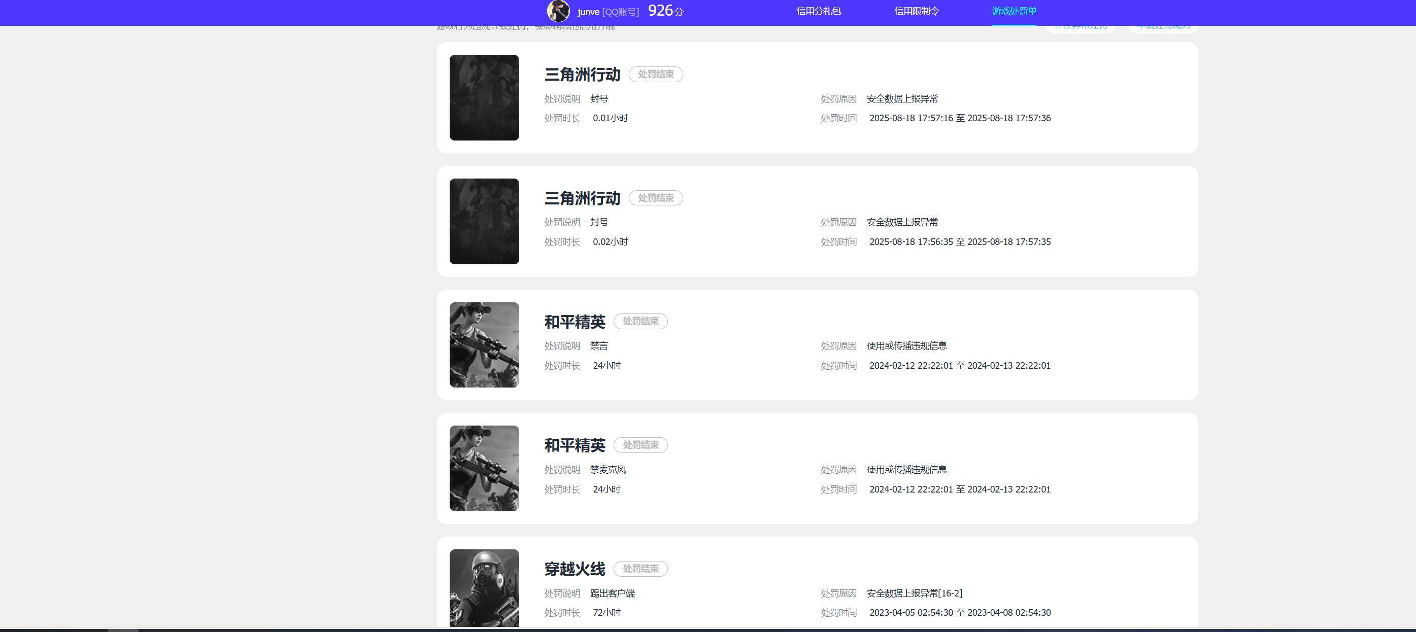Image resolution: width=1416 pixels, height=632 pixels.
Task: Click 24小时 duration in the 禁言 card
Action: [x=606, y=366]
